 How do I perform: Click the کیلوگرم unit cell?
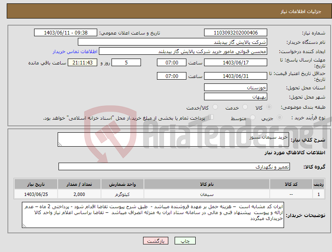click(122, 194)
